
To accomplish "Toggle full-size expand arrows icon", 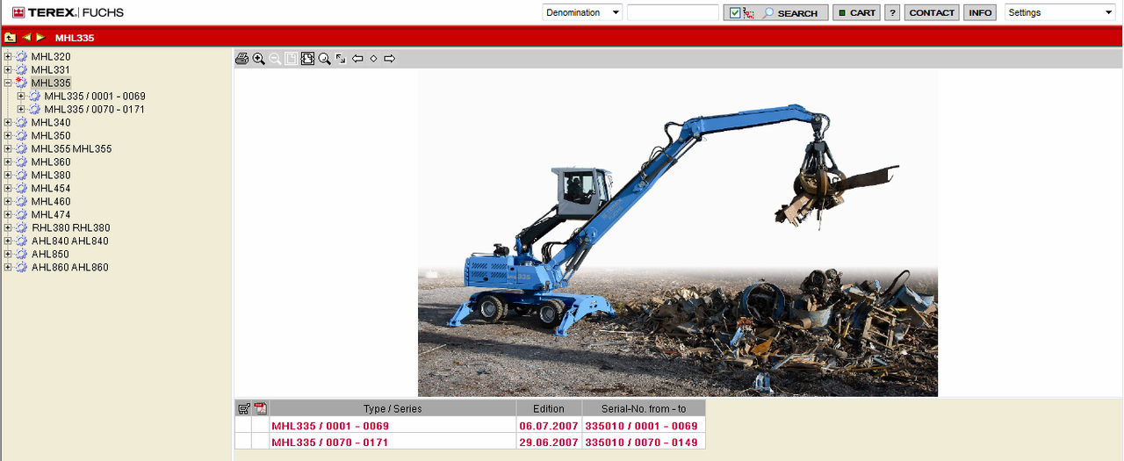I will [341, 59].
